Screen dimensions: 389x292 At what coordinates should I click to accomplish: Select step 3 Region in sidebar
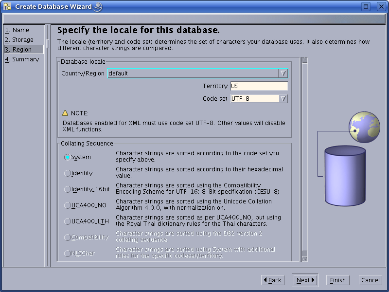(x=24, y=50)
